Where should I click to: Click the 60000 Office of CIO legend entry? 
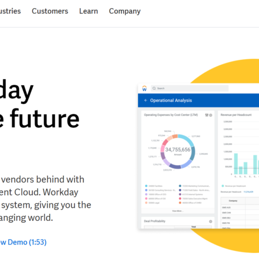[x=155, y=199]
